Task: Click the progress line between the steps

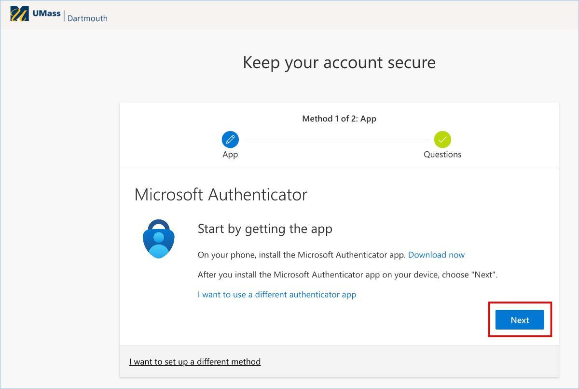Action: coord(336,140)
